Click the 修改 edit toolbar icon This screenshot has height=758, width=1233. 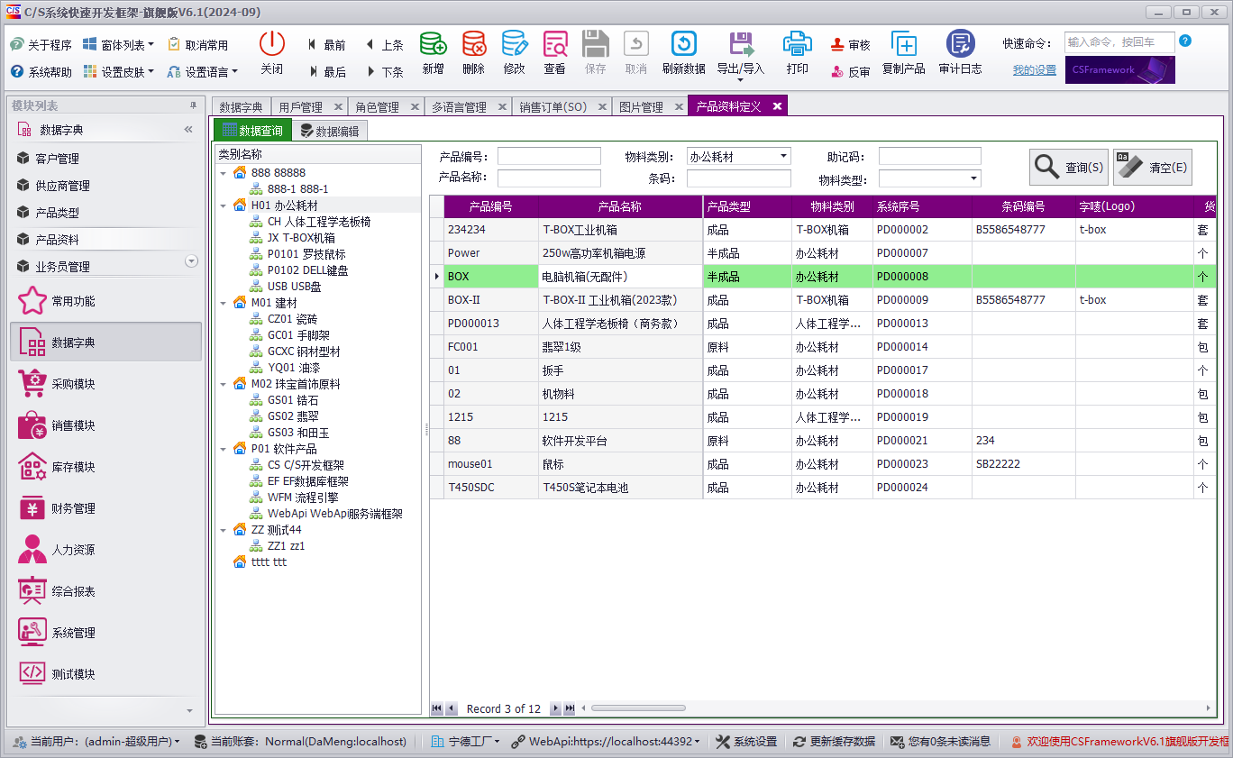(514, 43)
